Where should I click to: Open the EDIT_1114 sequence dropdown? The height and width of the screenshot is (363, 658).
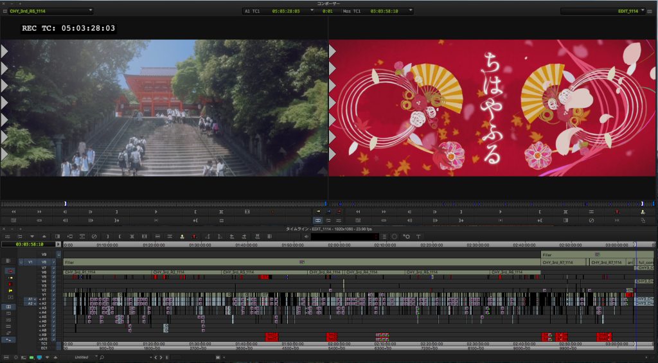point(642,11)
